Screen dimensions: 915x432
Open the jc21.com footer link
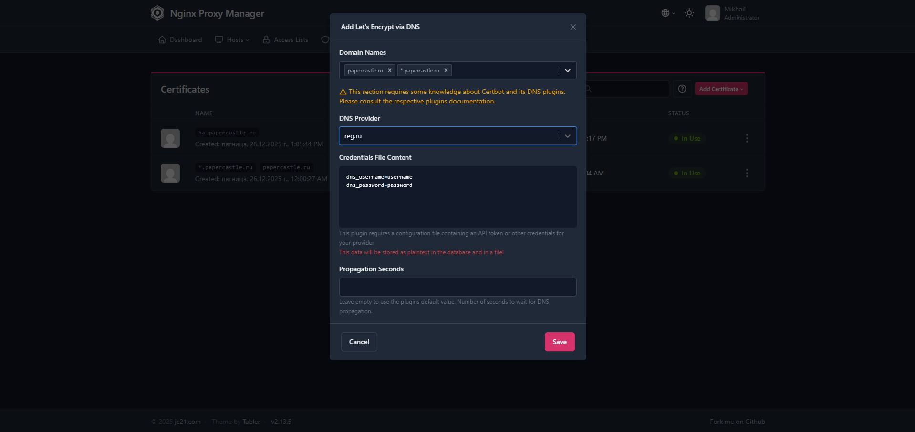point(187,422)
